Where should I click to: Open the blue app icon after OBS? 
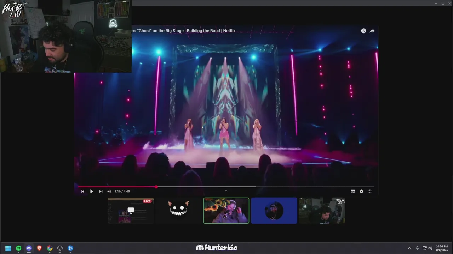click(70, 248)
